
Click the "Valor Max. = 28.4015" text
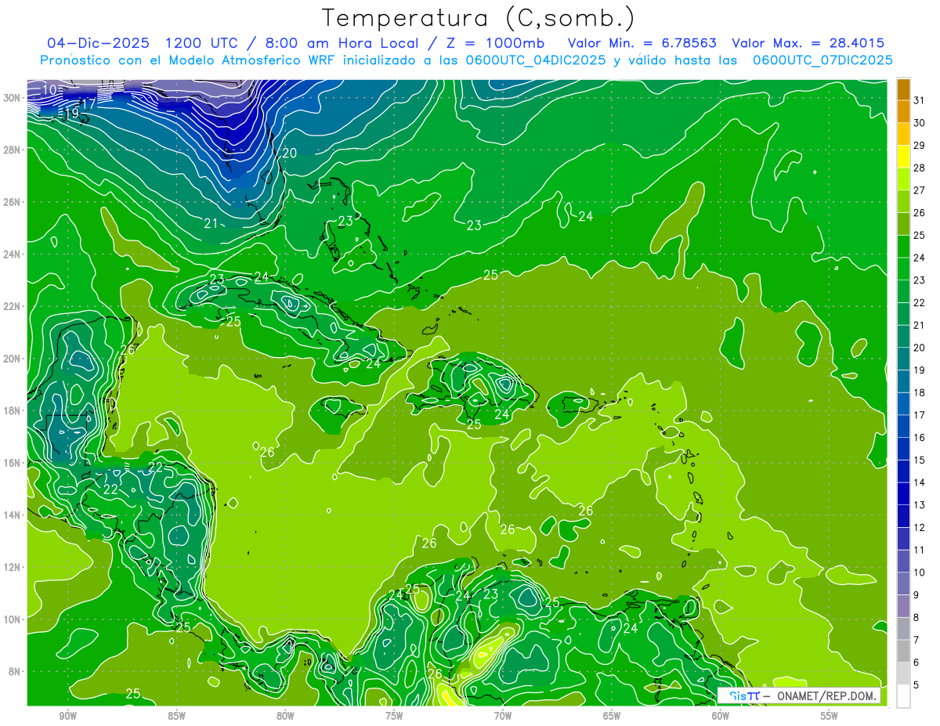coord(808,43)
